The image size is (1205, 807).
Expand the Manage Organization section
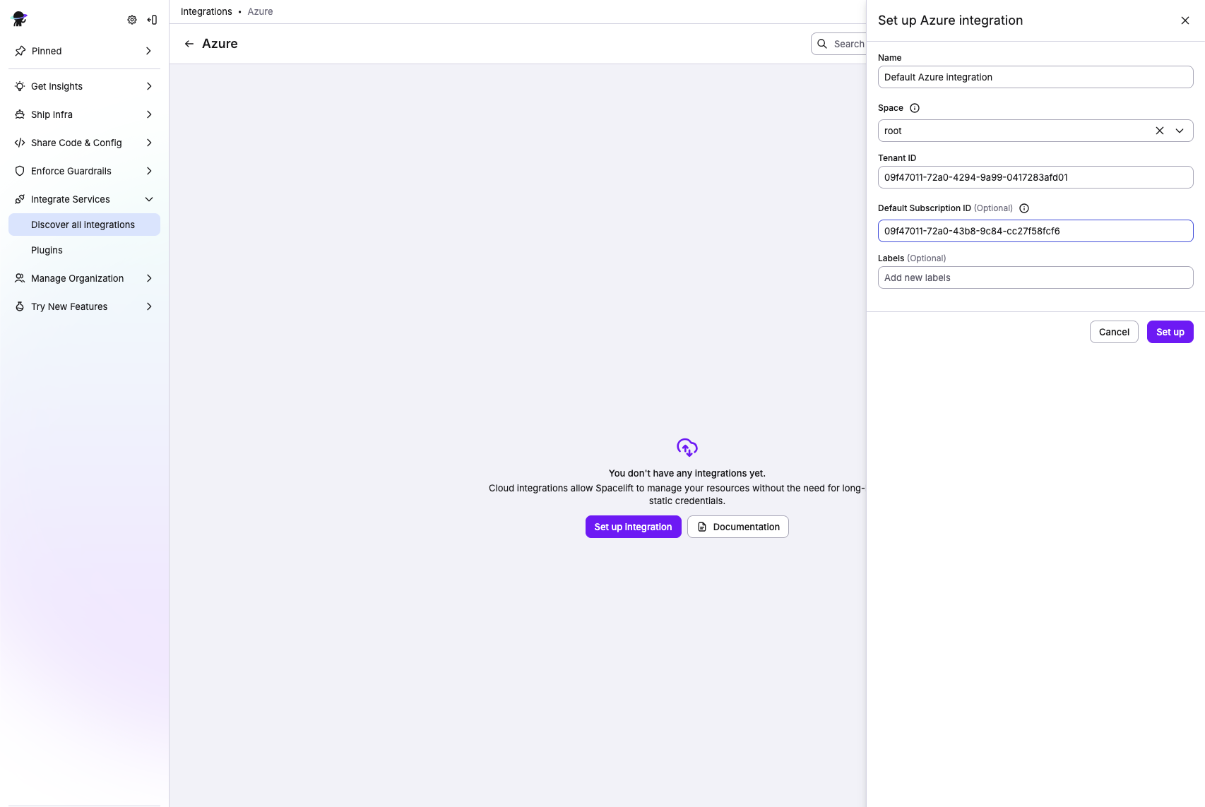(x=149, y=278)
